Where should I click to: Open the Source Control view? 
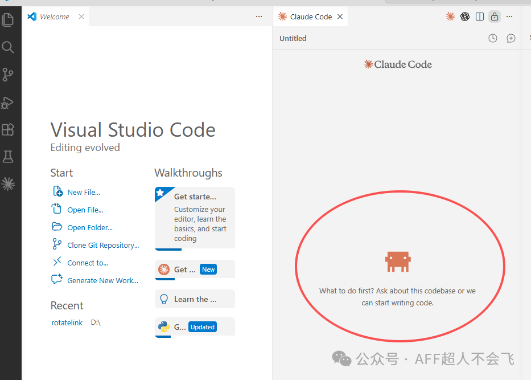point(8,75)
